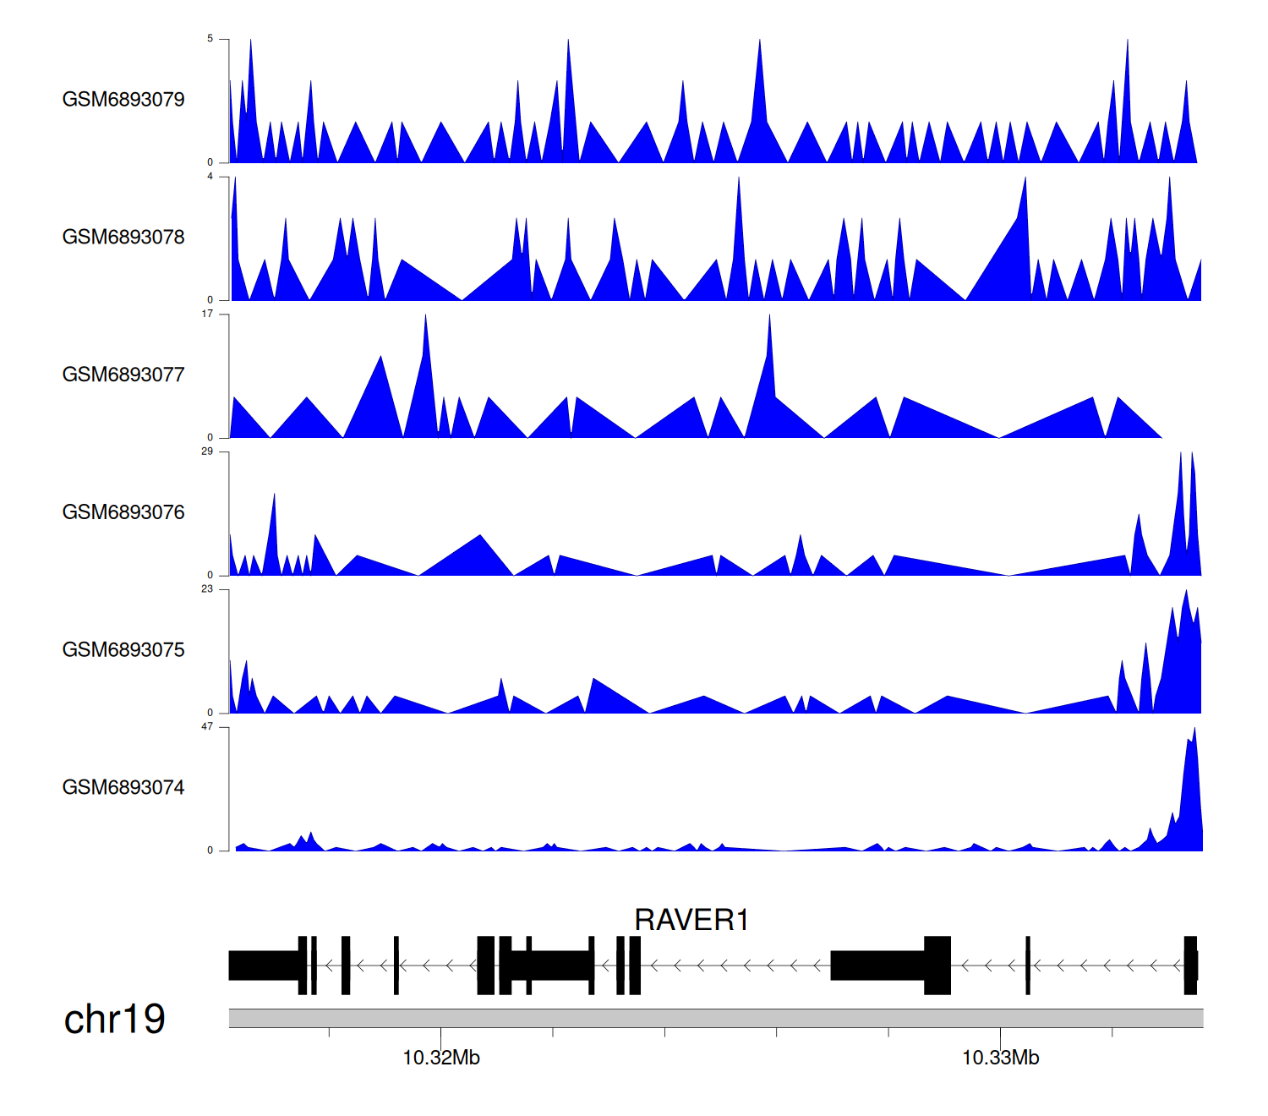Click the GSM6893079 track label
This screenshot has width=1268, height=1116.
pyautogui.click(x=123, y=99)
